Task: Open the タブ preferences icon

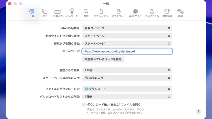Action: pos(45,13)
